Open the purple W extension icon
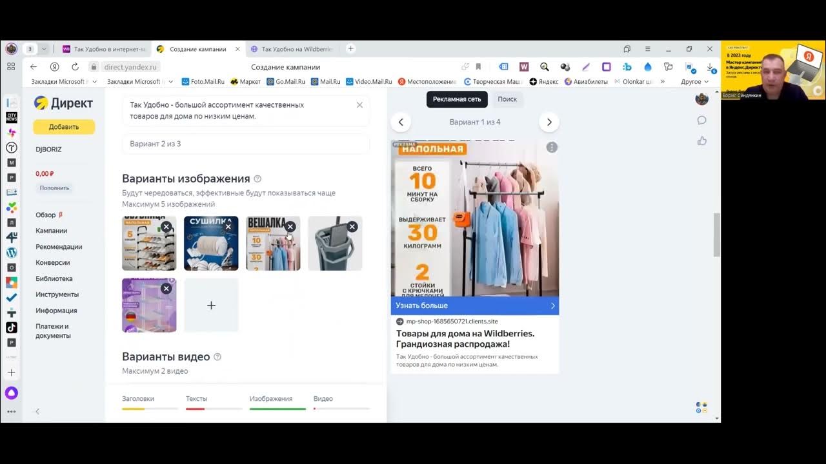The image size is (826, 464). click(524, 66)
